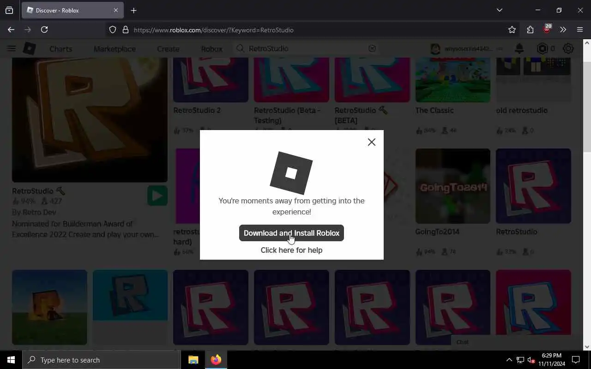Open the Firefox application menu
This screenshot has height=369, width=591.
[x=580, y=30]
